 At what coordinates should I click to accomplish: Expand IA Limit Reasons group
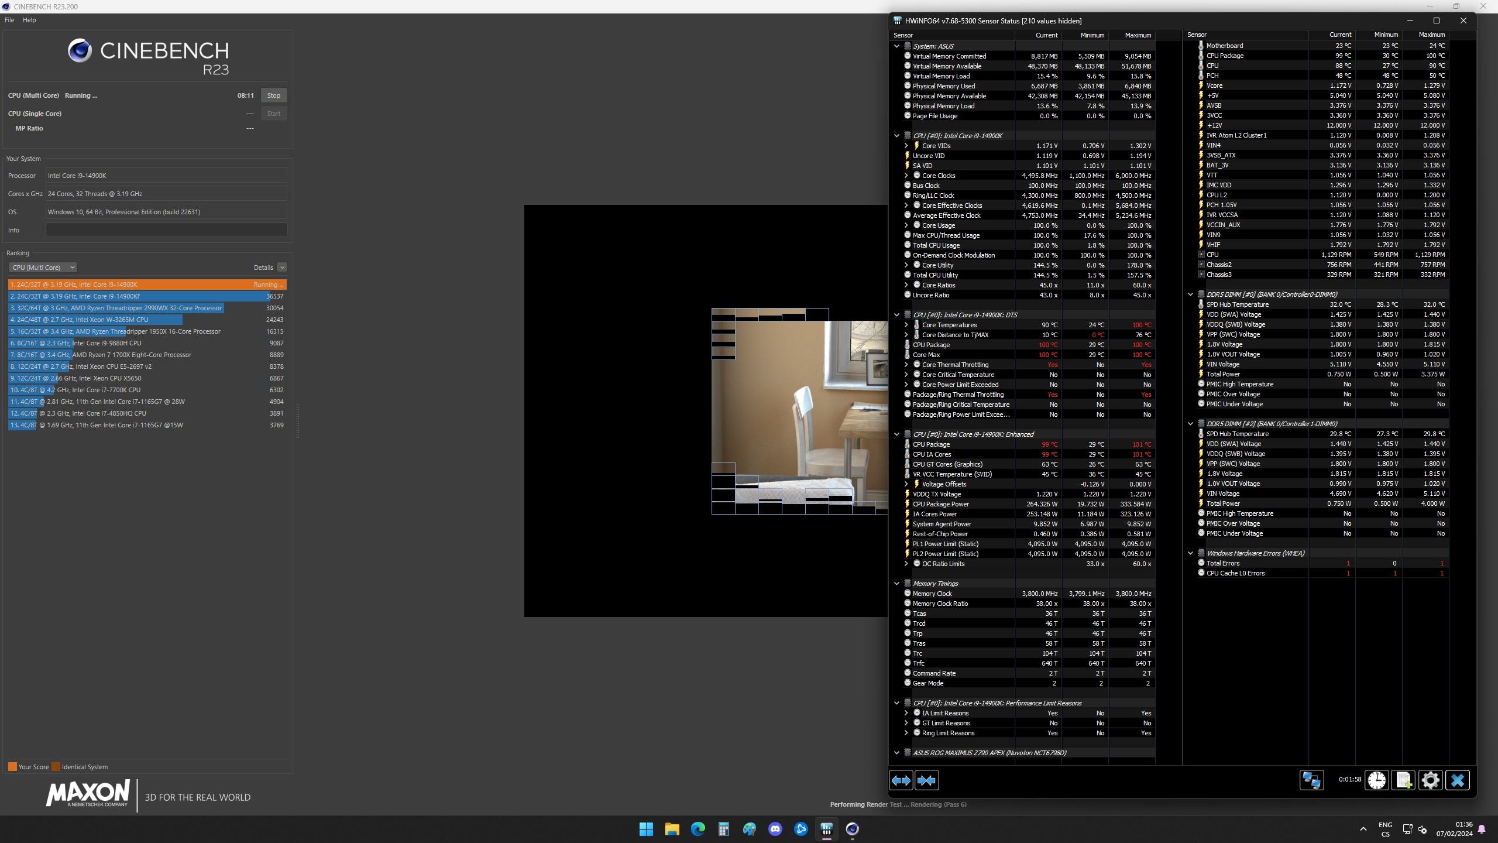906,713
